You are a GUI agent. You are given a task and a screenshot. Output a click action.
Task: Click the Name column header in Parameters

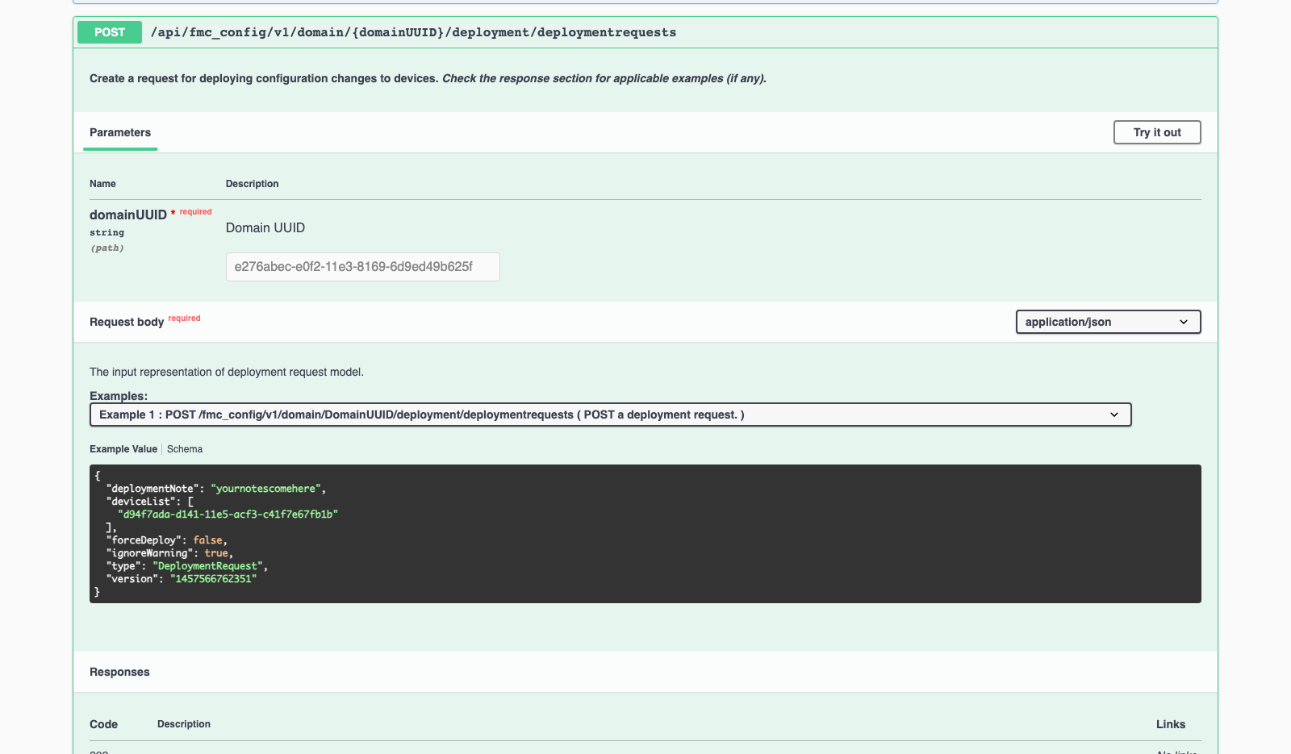point(102,184)
